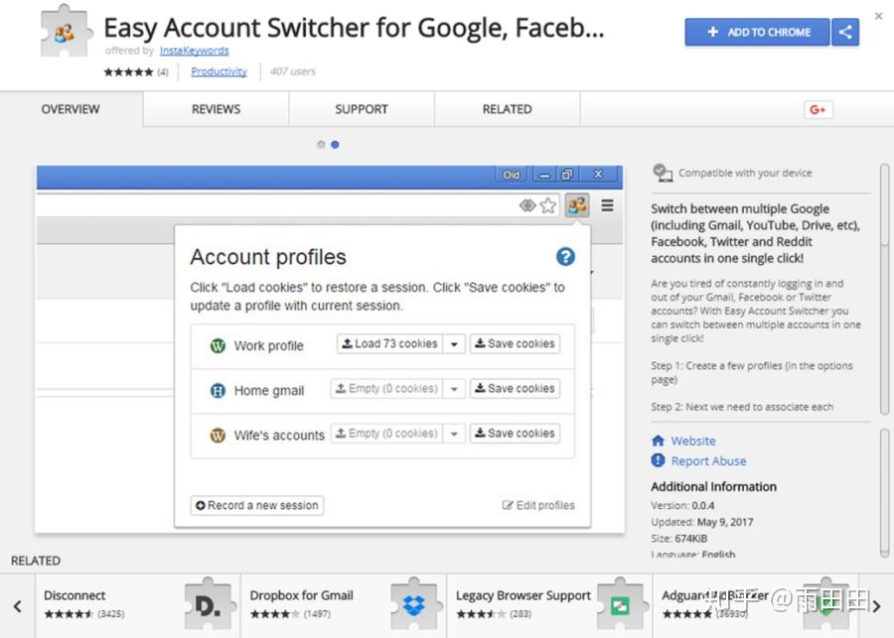The height and width of the screenshot is (638, 894).
Task: Click the Dropbox for Gmail extension icon
Action: 414,603
